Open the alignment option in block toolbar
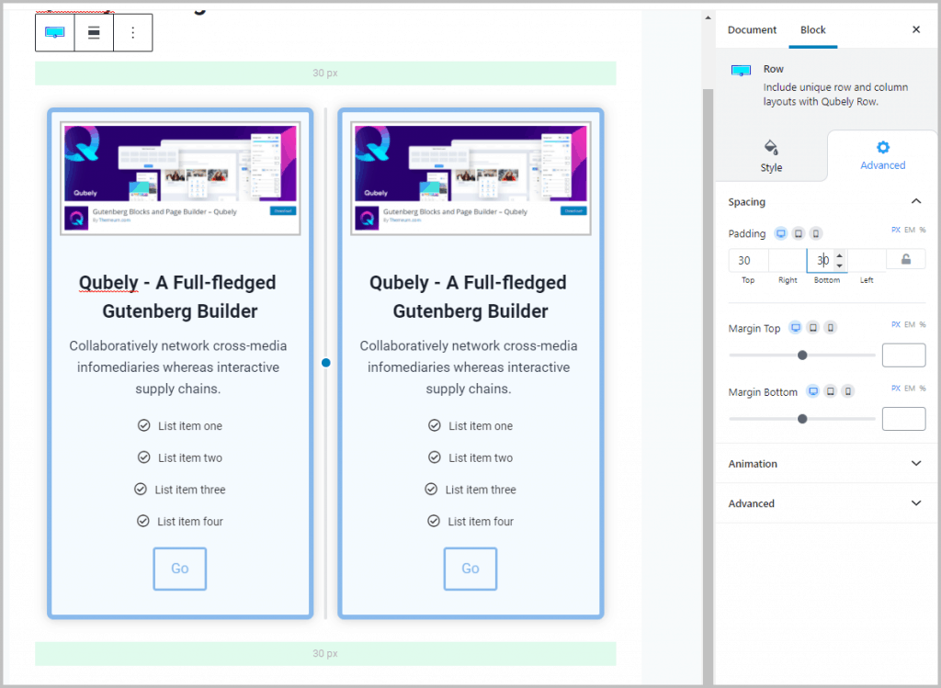Image resolution: width=941 pixels, height=688 pixels. [x=94, y=32]
